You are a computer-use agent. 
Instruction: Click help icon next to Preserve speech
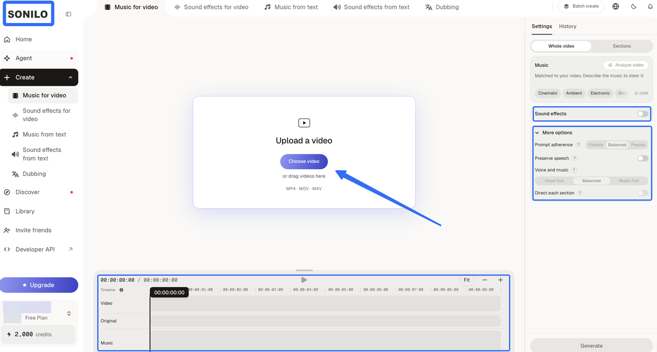click(575, 159)
